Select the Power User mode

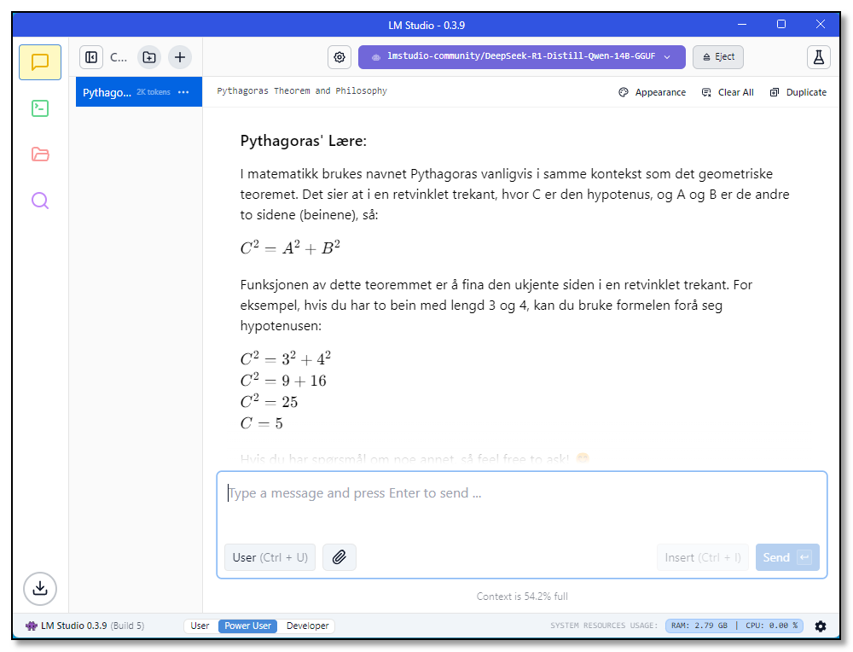coord(248,626)
